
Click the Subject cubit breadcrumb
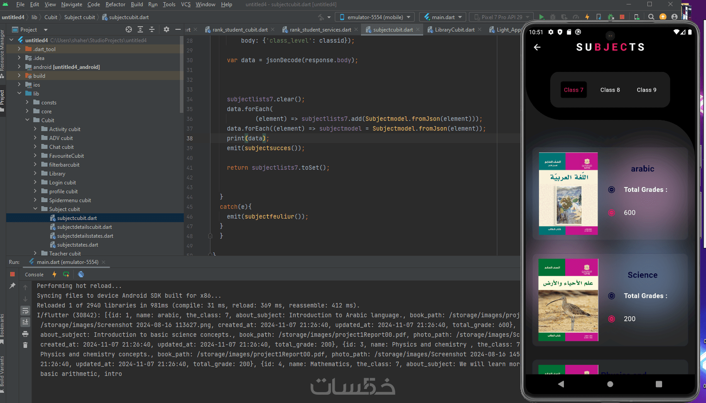tap(80, 17)
